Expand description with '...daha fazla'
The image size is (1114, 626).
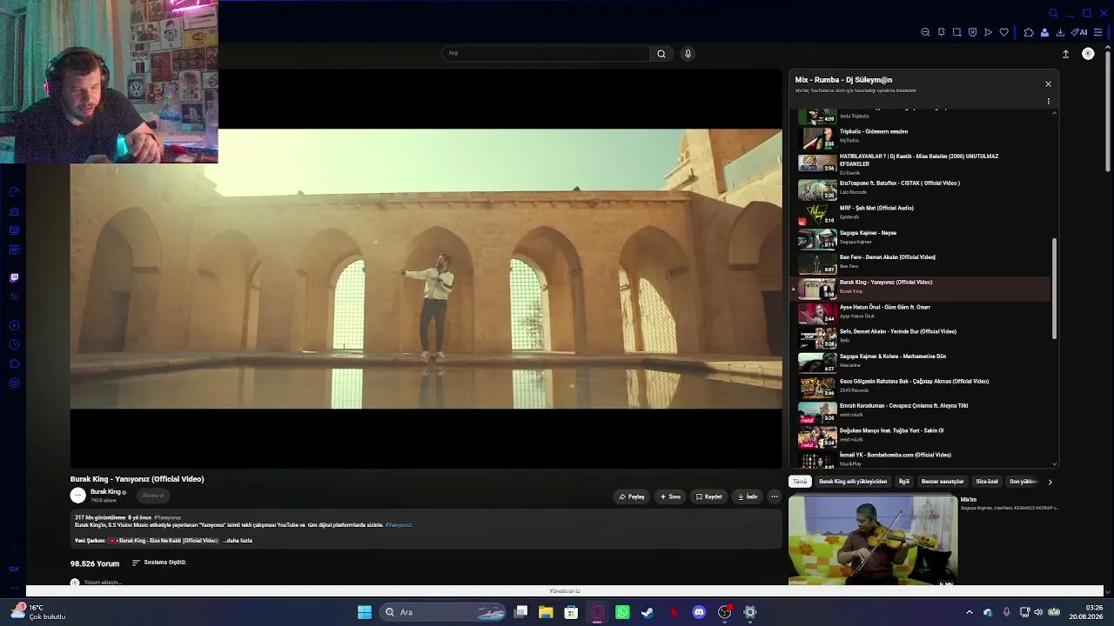pyautogui.click(x=238, y=541)
